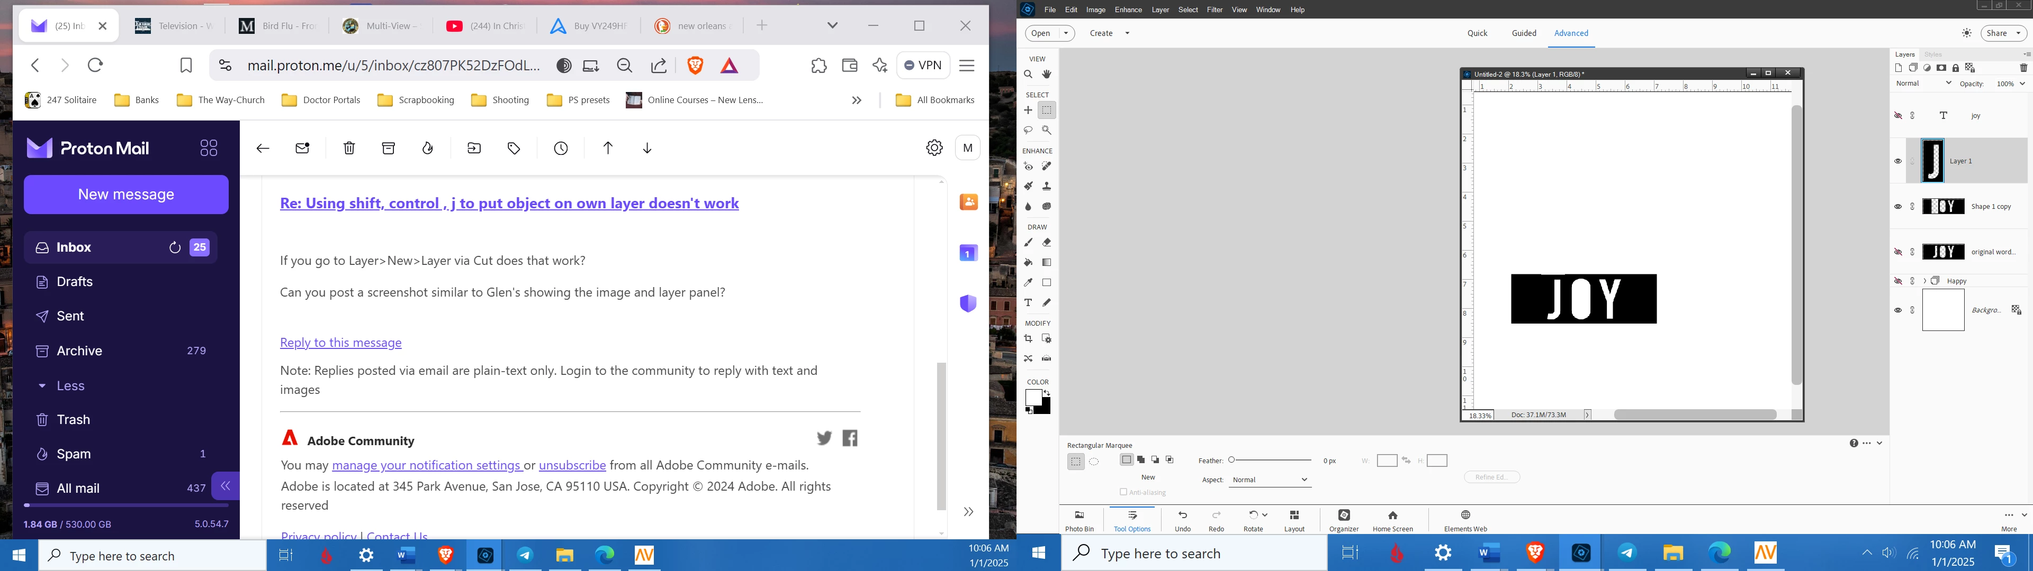
Task: Click the foreground color swatch
Action: tap(1033, 398)
